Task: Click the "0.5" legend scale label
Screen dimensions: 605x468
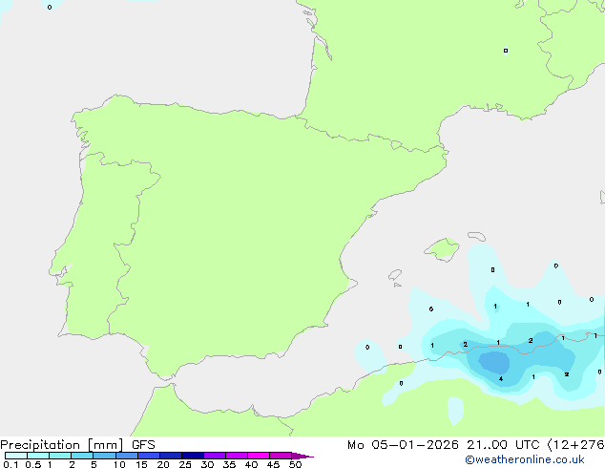Action: 33,464
